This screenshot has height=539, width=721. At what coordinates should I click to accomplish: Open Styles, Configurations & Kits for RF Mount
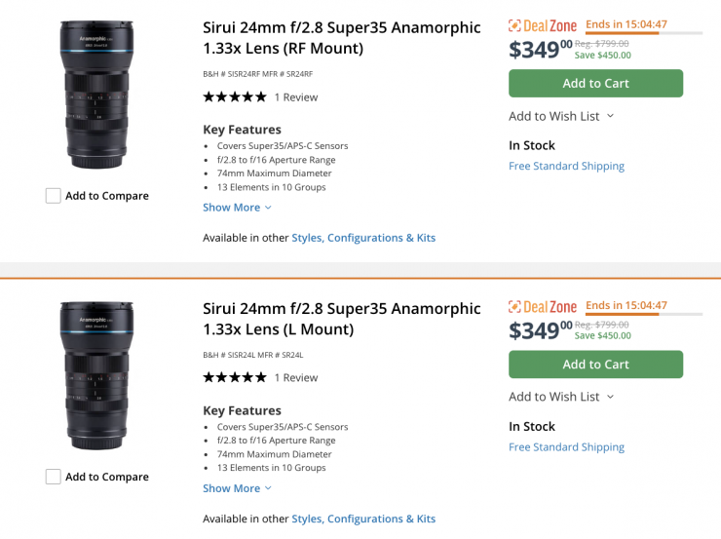pos(363,238)
